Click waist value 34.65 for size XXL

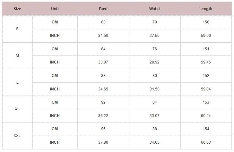[x=154, y=142]
